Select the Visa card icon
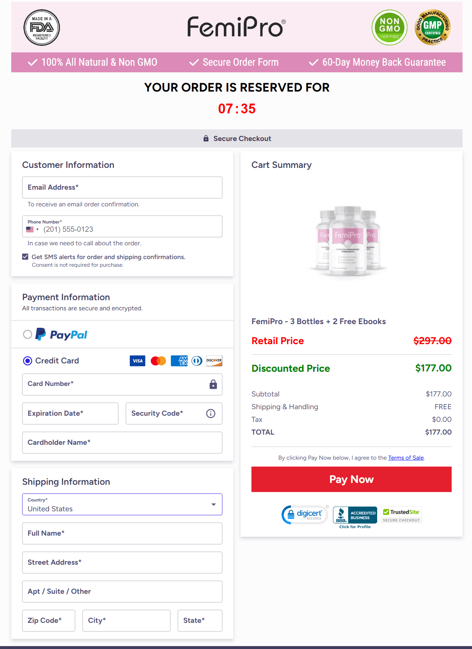The width and height of the screenshot is (472, 649). pos(137,360)
